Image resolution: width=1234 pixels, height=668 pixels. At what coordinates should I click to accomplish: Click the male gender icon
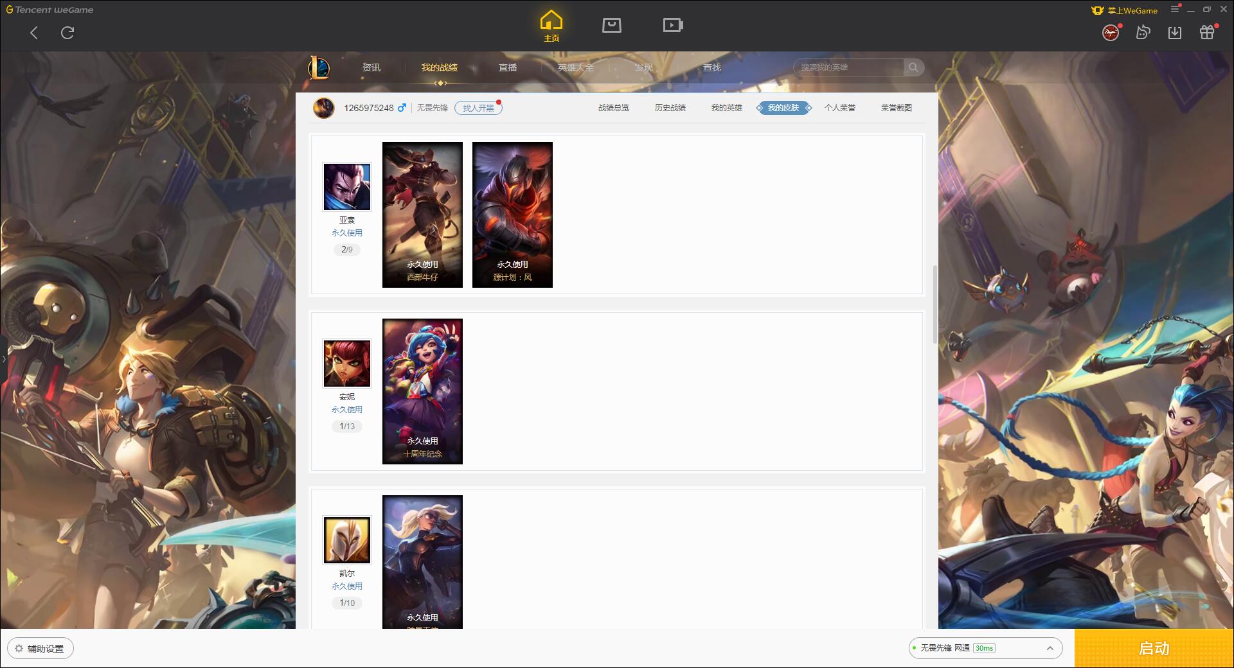[402, 108]
